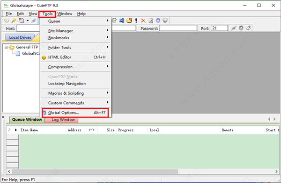The height and width of the screenshot is (183, 281).
Task: Click the blue computer toolbar icon
Action: click(x=122, y=21)
